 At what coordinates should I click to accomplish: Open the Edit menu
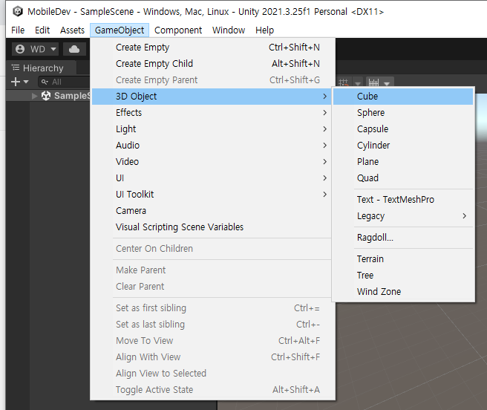click(42, 30)
